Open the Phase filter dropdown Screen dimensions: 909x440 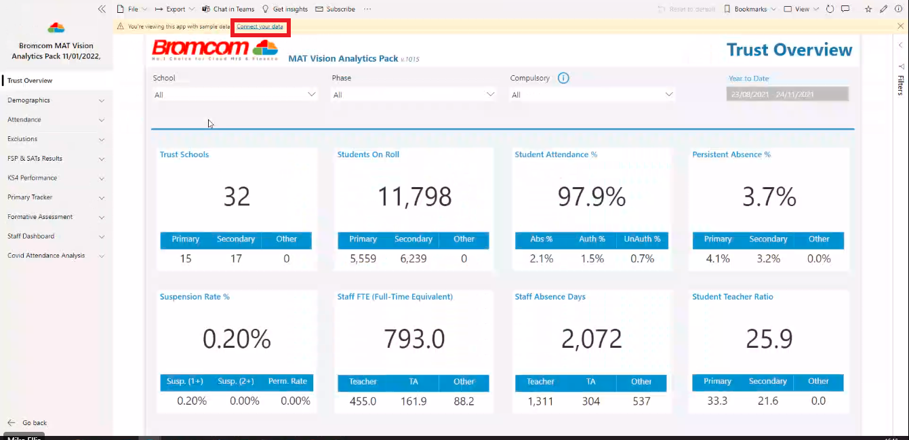pos(490,94)
